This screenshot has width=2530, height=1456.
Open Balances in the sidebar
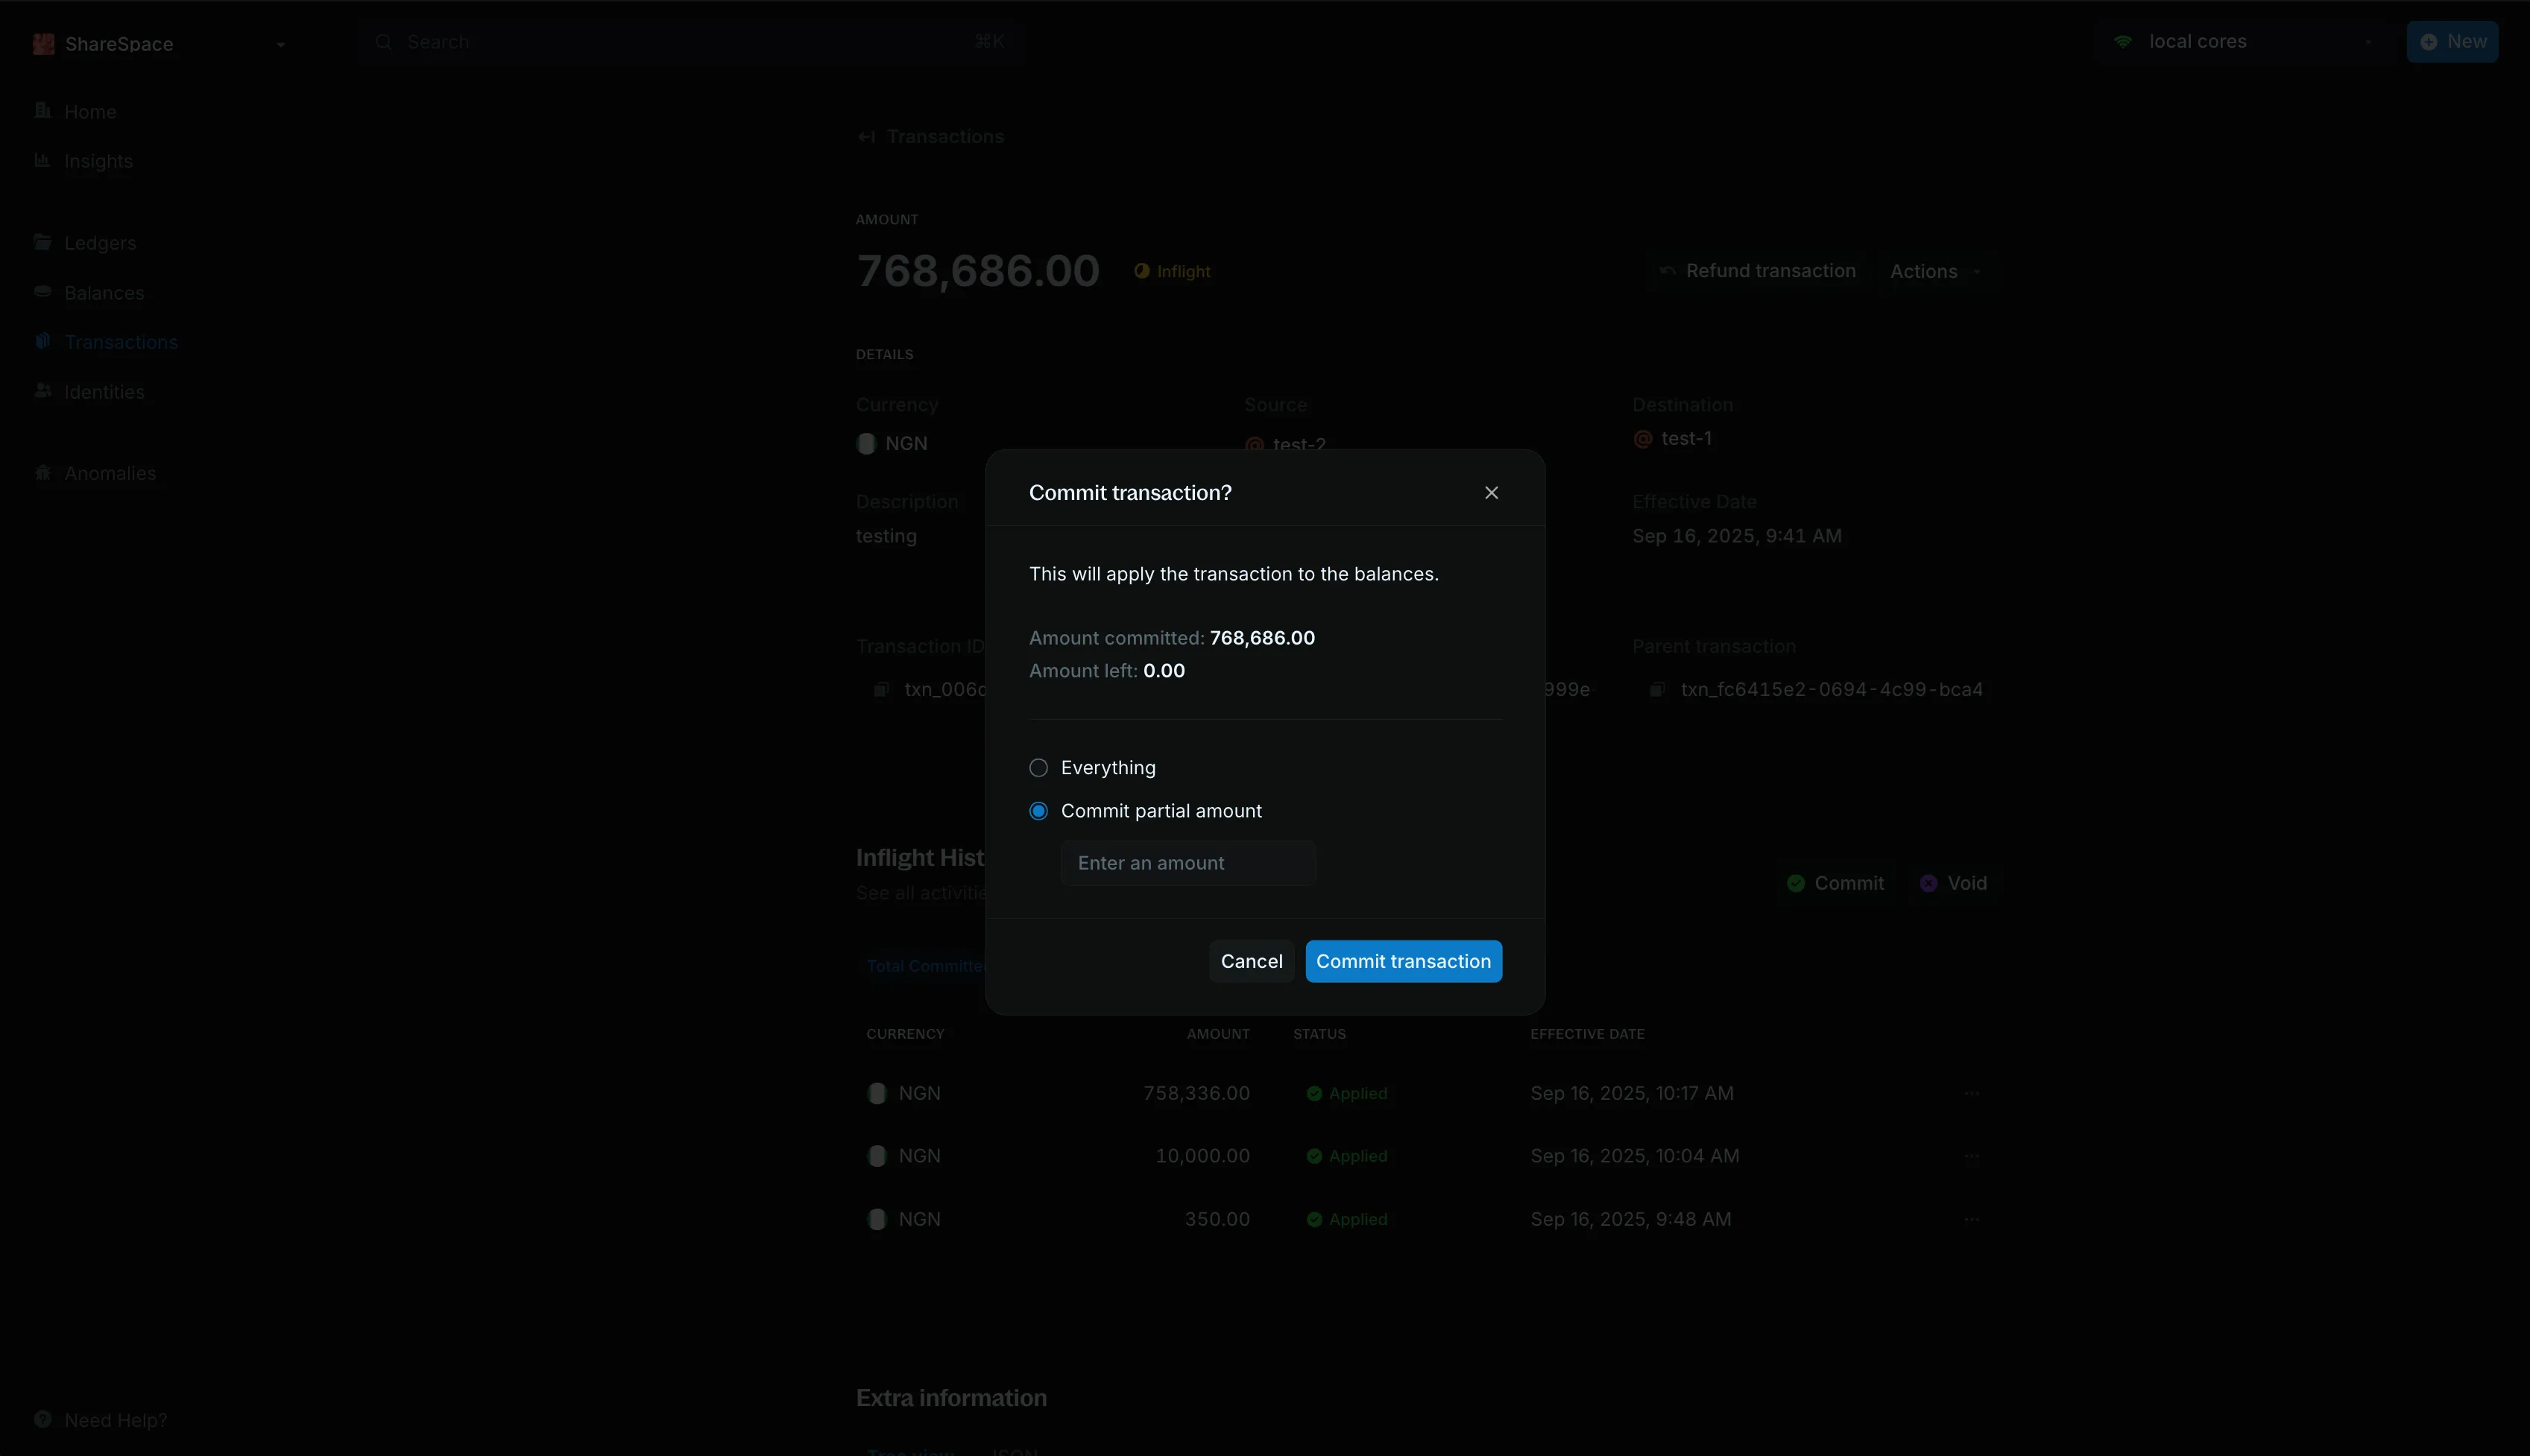[x=104, y=293]
